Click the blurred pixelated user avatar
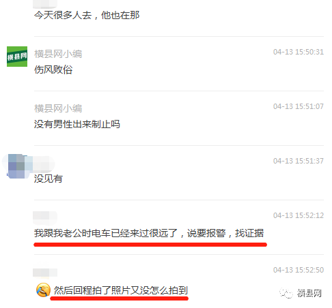This screenshot has width=332, height=308. tap(17, 166)
